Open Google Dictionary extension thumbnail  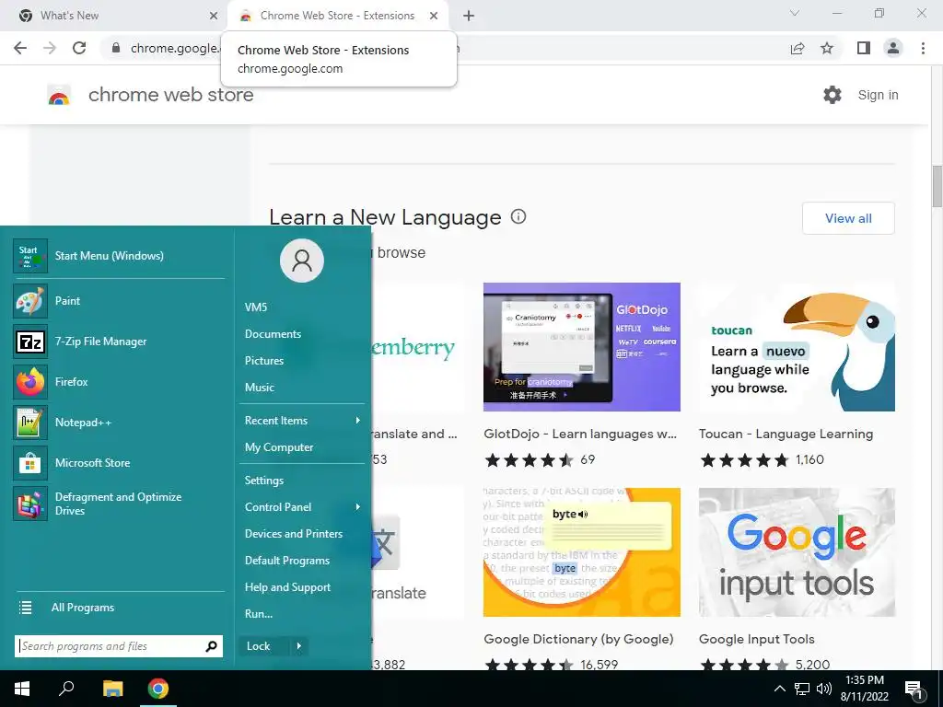582,552
